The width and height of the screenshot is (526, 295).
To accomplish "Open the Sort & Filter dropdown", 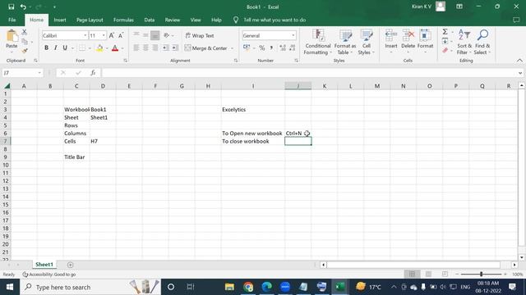I will tap(464, 42).
